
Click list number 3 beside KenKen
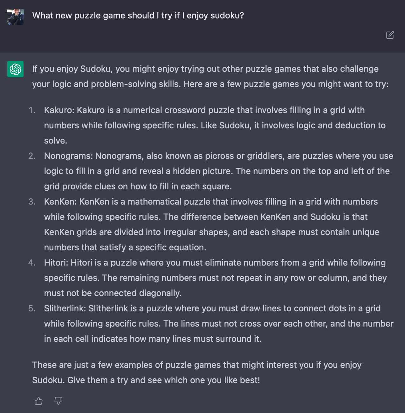32,202
